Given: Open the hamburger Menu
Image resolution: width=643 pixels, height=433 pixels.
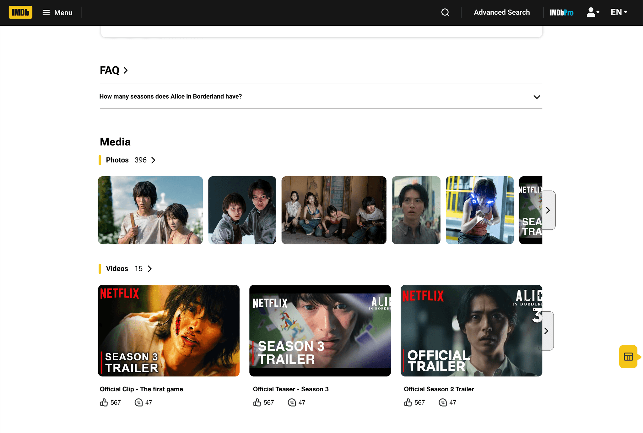Looking at the screenshot, I should point(57,13).
